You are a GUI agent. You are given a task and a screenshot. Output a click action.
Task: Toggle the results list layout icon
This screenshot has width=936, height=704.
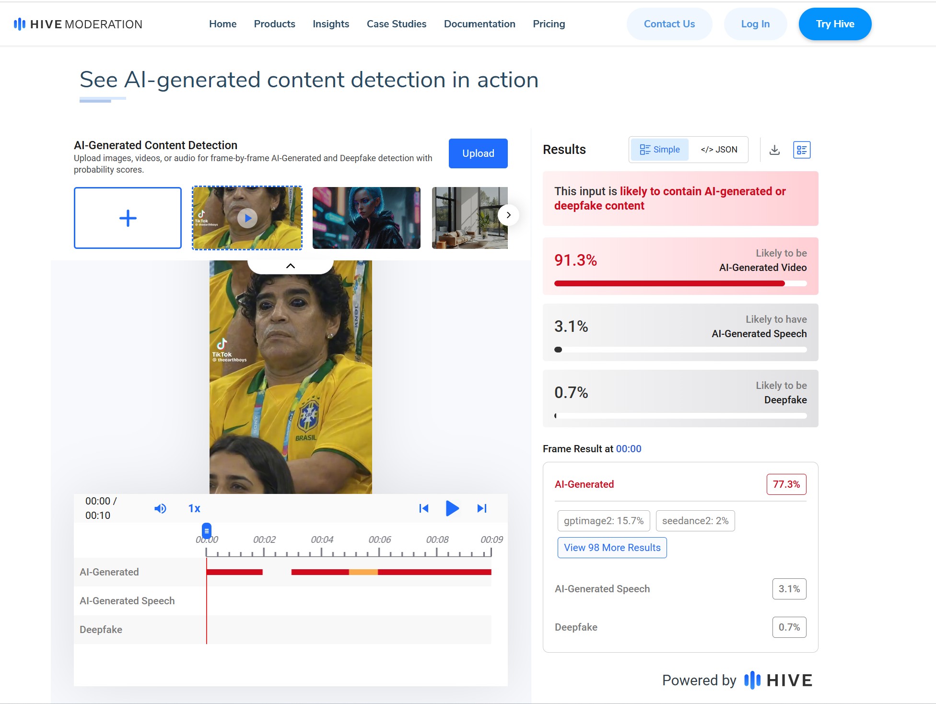click(802, 150)
